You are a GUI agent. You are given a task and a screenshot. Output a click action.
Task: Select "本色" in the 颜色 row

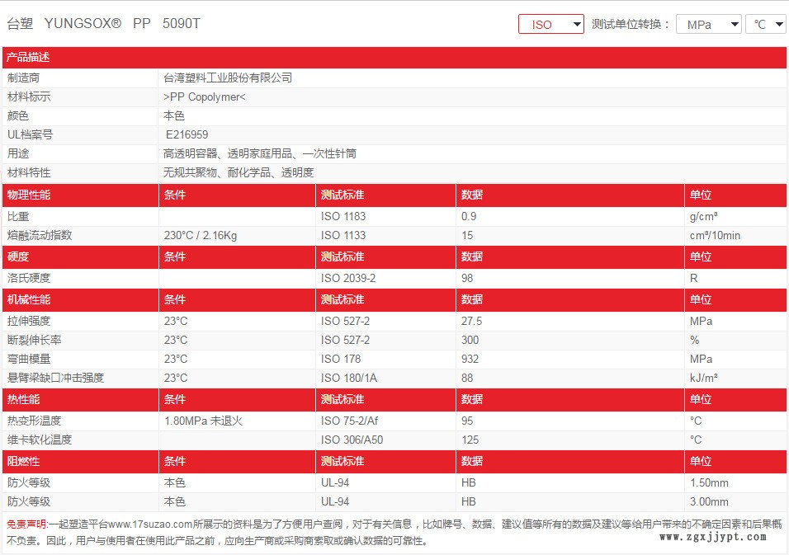174,116
